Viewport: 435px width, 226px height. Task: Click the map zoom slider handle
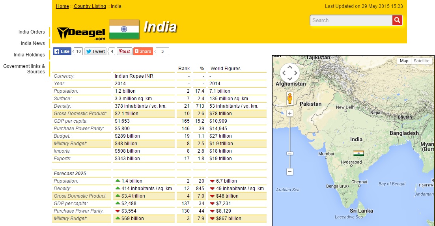click(290, 153)
